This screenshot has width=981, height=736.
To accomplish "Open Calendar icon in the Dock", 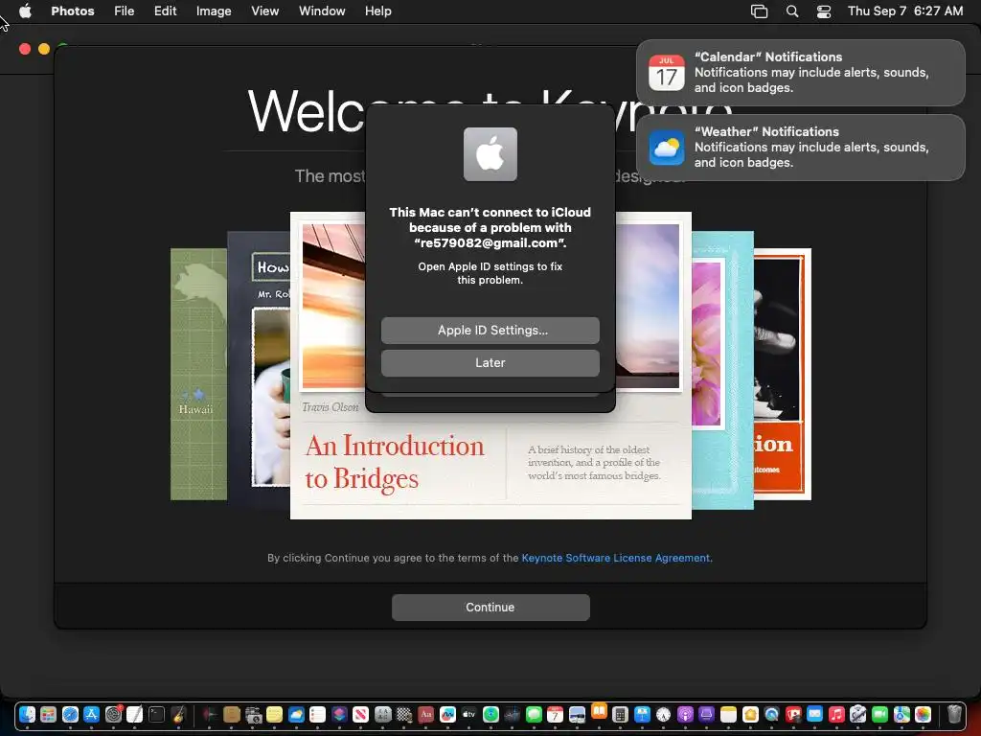I will pos(555,714).
